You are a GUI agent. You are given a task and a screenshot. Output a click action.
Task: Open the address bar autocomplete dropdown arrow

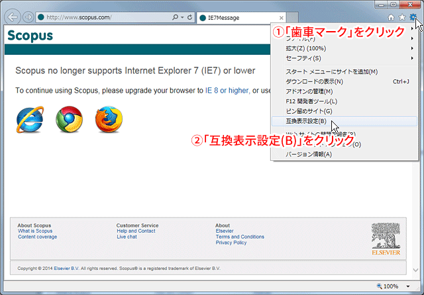[x=183, y=17]
